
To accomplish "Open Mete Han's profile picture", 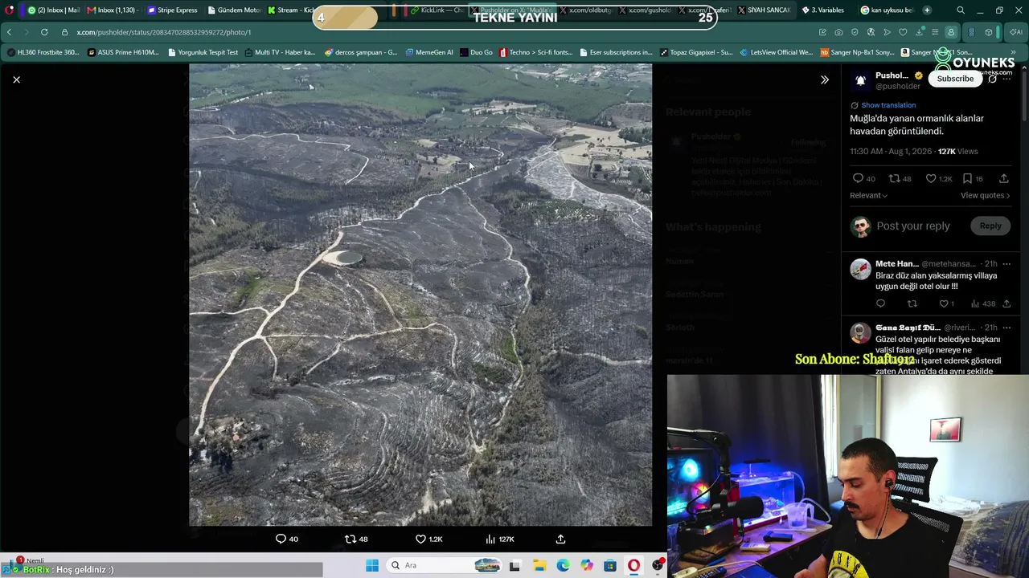I will point(860,269).
